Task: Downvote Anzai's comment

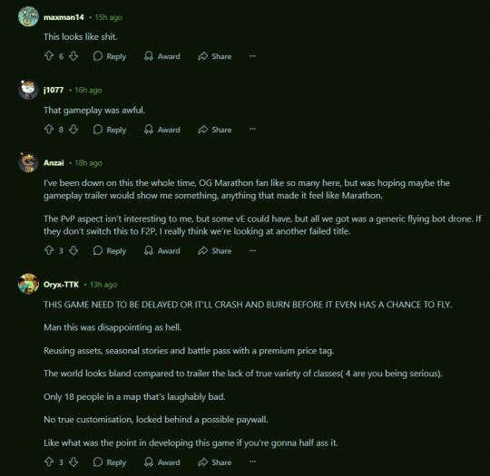Action: click(73, 250)
